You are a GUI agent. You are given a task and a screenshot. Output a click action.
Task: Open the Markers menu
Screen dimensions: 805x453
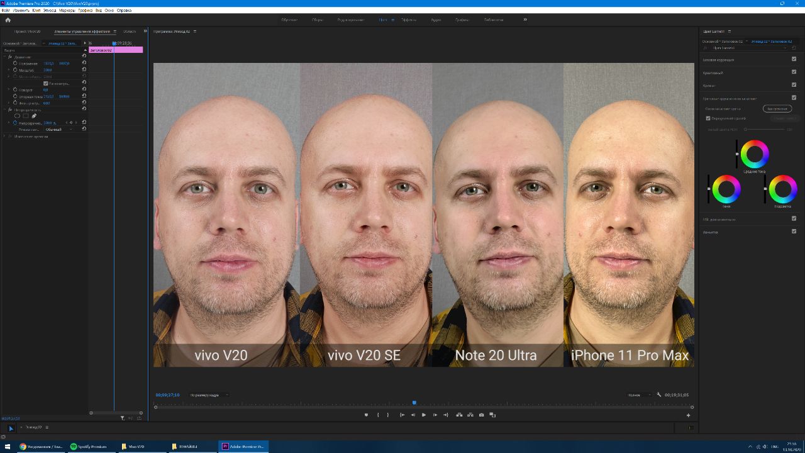tap(67, 11)
